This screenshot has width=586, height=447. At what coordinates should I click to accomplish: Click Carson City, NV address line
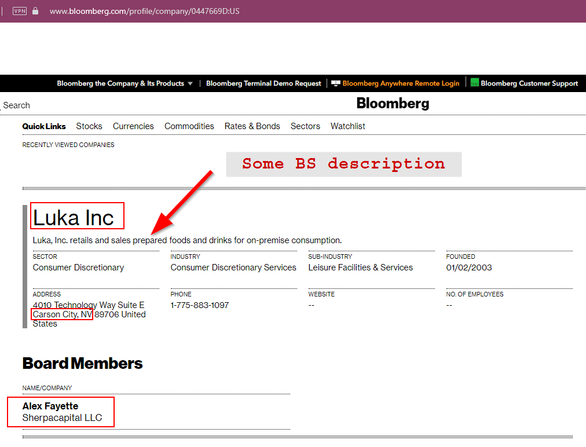coord(62,314)
